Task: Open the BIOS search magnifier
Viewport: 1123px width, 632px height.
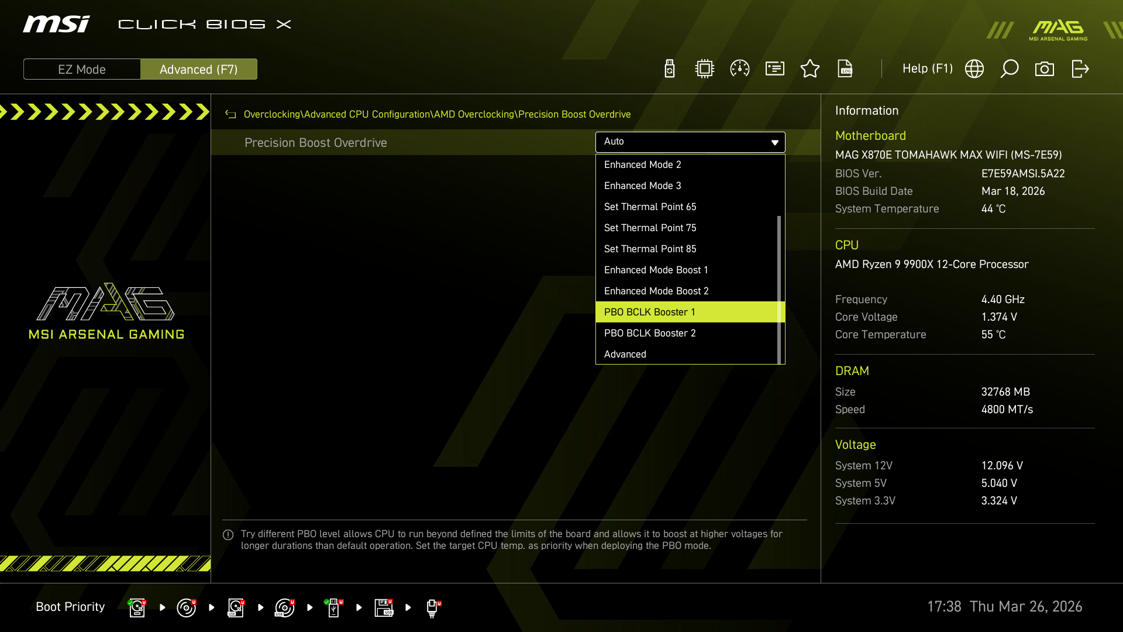Action: (1010, 68)
